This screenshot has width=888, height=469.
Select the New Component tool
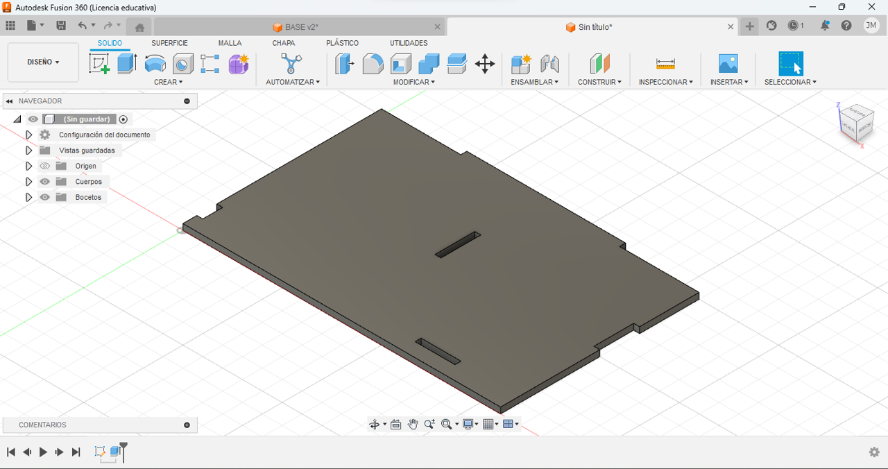point(521,64)
